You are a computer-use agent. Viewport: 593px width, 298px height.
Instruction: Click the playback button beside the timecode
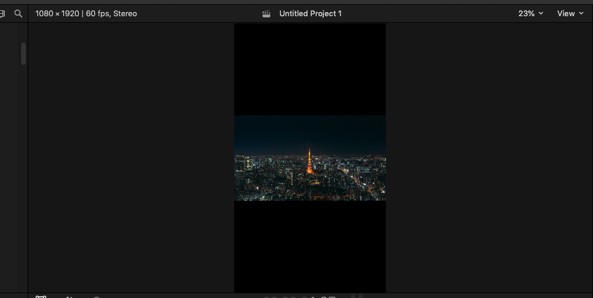356,296
